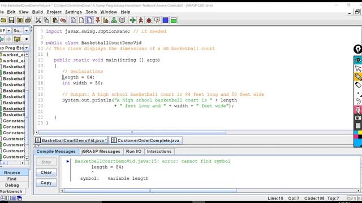Cut selection with the scissors icon
The width and height of the screenshot is (362, 203).
coord(38,20)
